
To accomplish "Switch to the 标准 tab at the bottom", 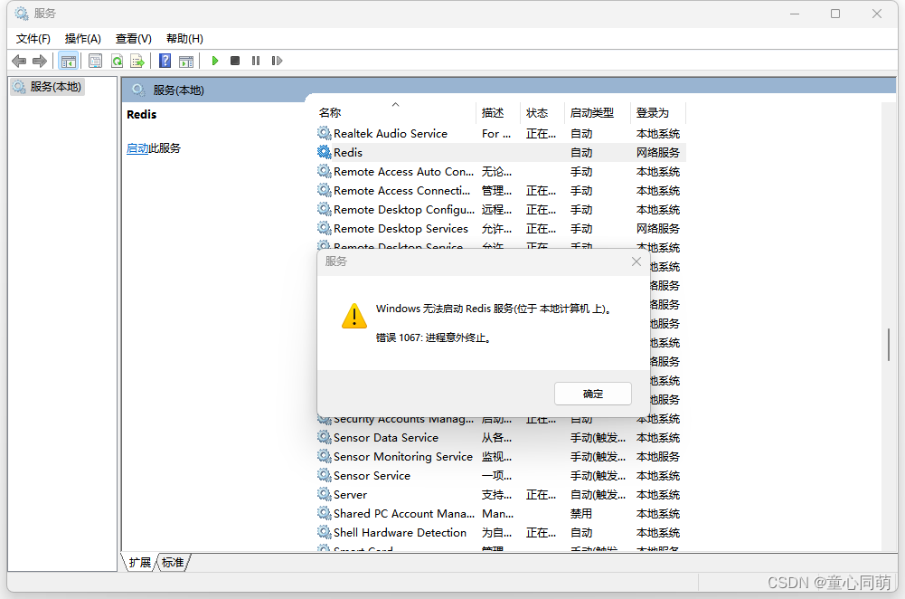I will pyautogui.click(x=172, y=562).
